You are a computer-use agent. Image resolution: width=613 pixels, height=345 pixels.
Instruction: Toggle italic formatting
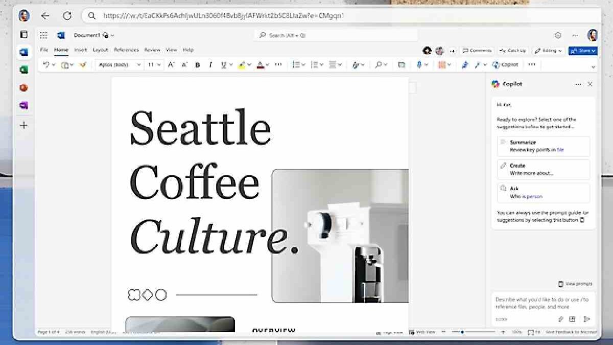tap(210, 65)
